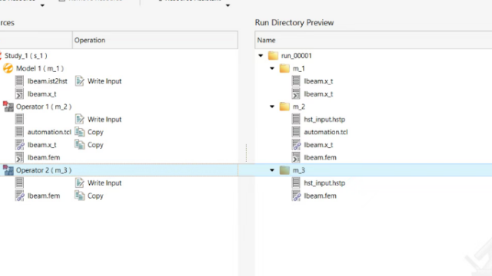
Task: Select Ibeam.x_t name under Operator 1
Action: [42, 145]
